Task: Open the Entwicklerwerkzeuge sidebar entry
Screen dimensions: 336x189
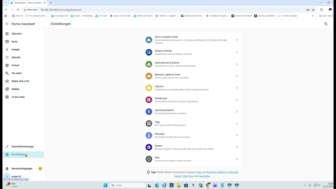Action: pos(23,146)
